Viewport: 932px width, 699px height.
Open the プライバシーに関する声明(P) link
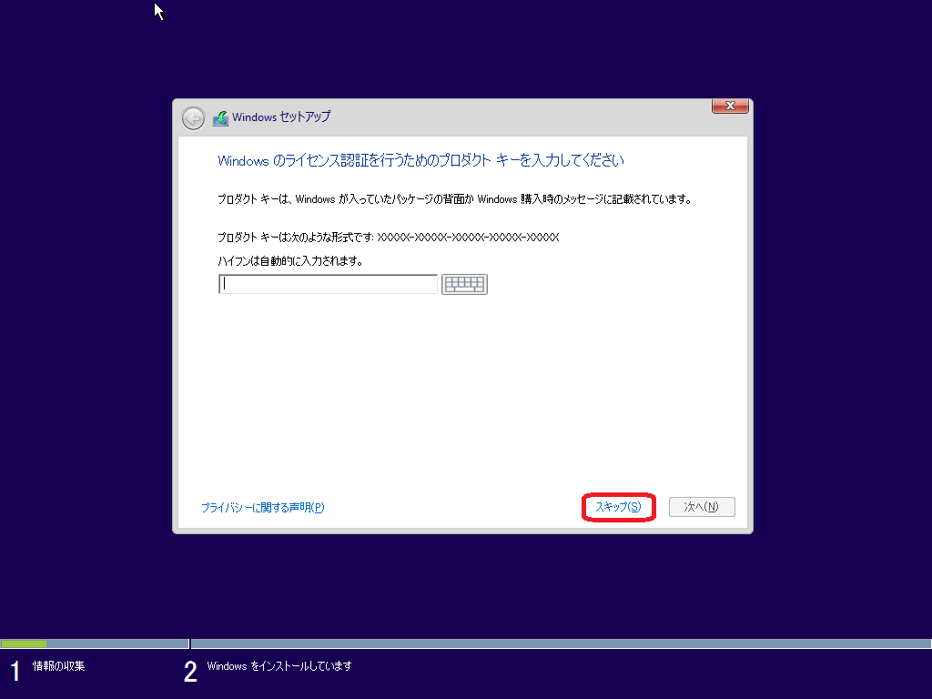pyautogui.click(x=262, y=508)
